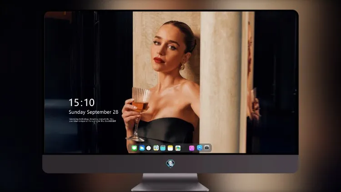Open the yellow Notes app in the dock
Viewport: 341px width, 192px height.
point(170,148)
